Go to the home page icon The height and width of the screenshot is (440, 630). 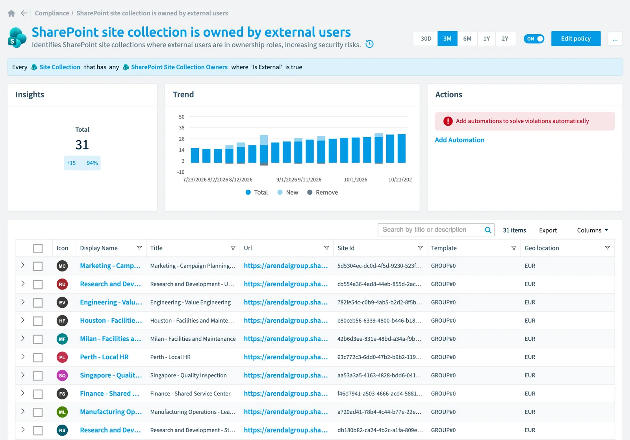click(x=11, y=13)
